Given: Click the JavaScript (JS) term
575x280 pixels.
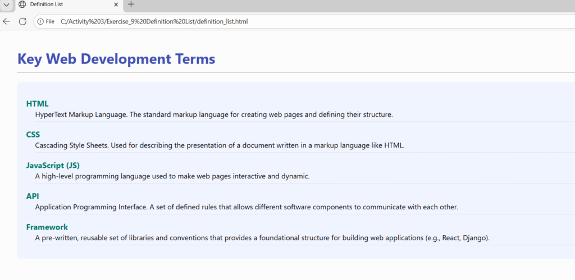Looking at the screenshot, I should pos(53,166).
